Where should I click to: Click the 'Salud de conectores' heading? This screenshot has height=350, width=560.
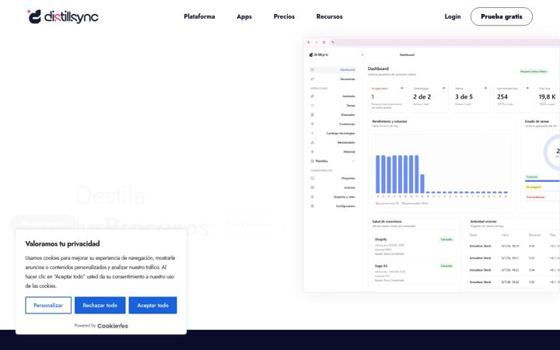pyautogui.click(x=387, y=222)
